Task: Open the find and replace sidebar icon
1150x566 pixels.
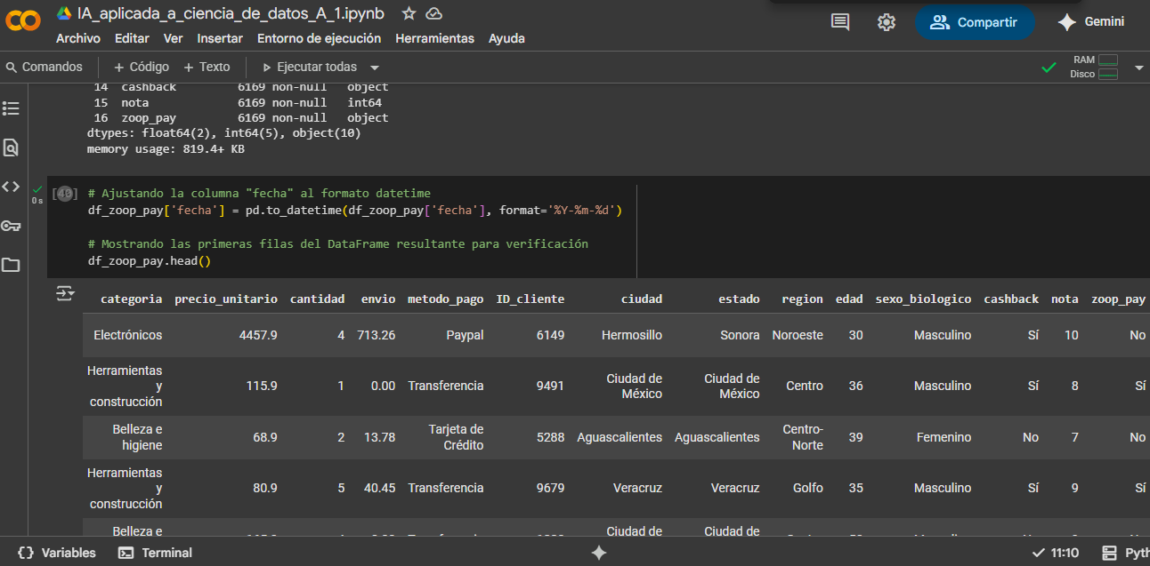Action: [11, 147]
